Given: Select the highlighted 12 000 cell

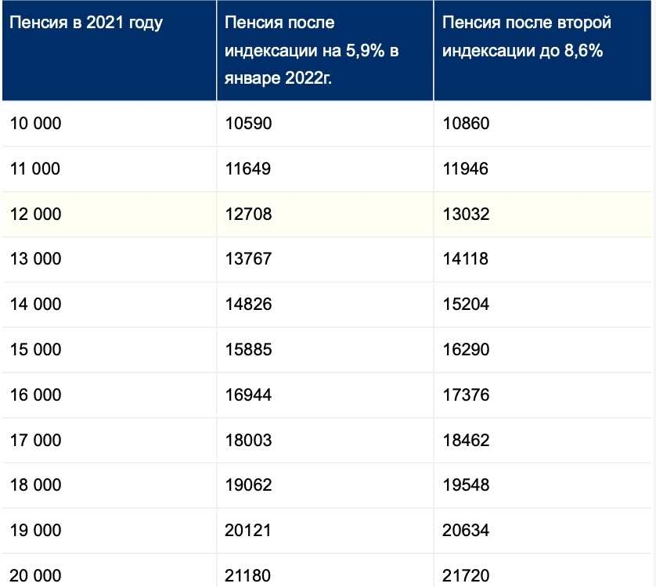Looking at the screenshot, I should click(36, 214).
